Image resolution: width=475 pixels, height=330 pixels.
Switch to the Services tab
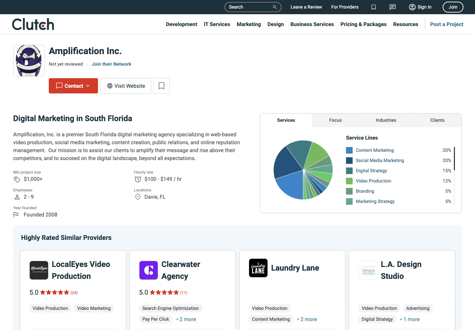(x=286, y=120)
